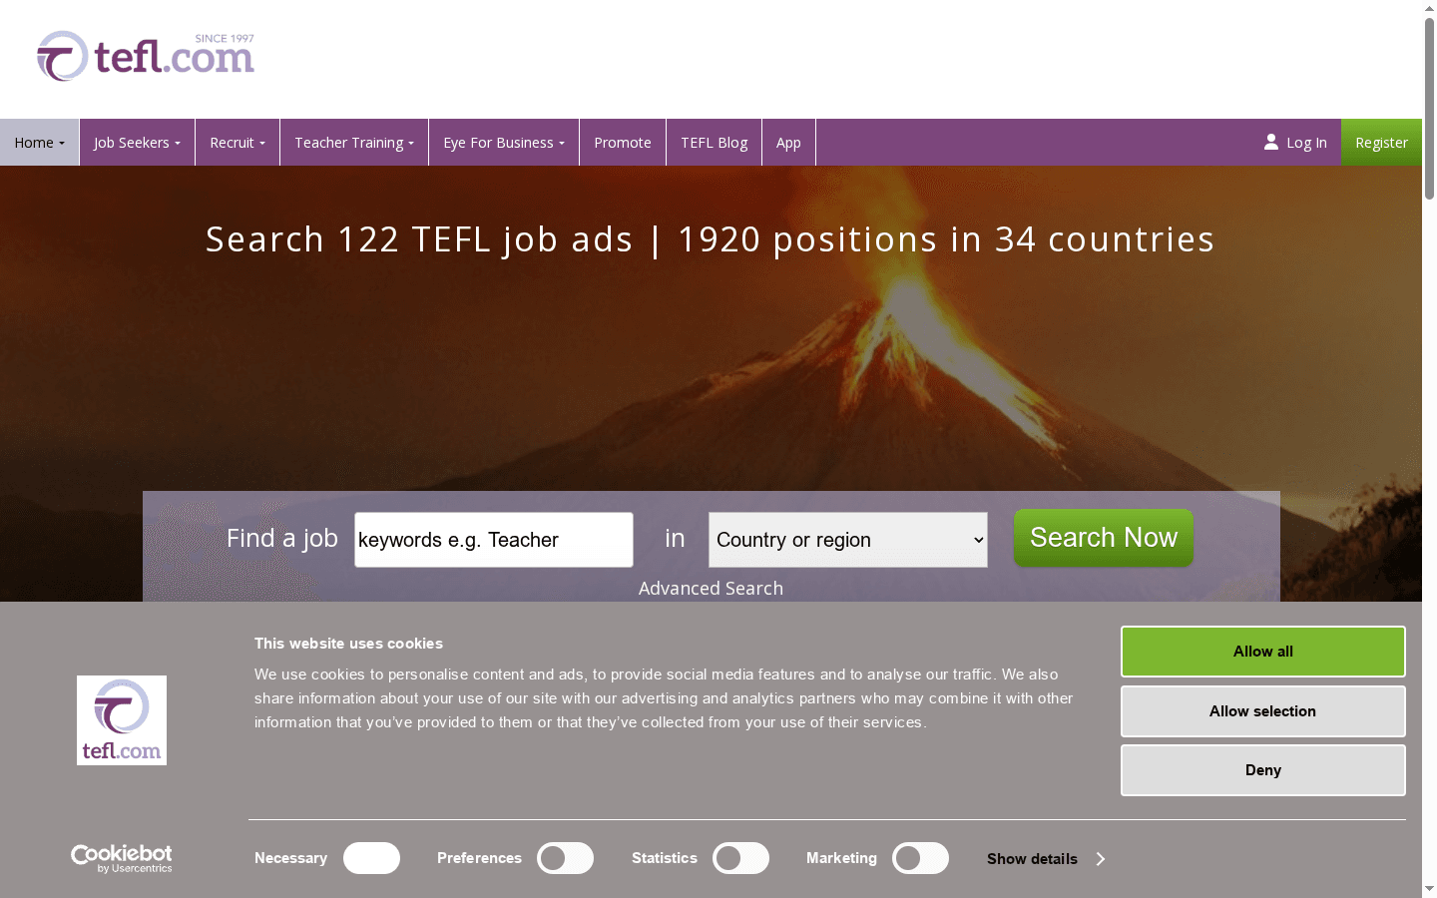The width and height of the screenshot is (1437, 898).
Task: Click the tefl.com logo inside the cookie banner
Action: pyautogui.click(x=121, y=720)
